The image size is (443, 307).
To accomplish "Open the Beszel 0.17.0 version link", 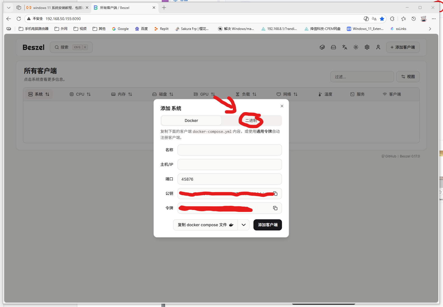I will tap(410, 156).
